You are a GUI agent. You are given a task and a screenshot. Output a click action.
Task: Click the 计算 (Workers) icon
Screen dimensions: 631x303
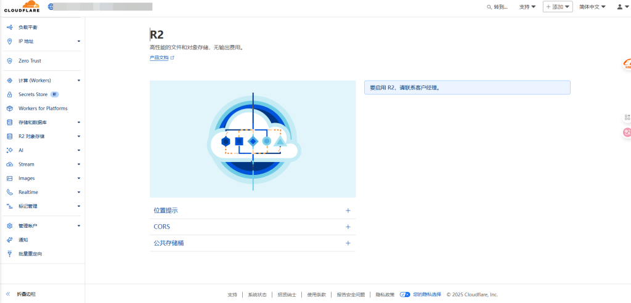coord(10,81)
